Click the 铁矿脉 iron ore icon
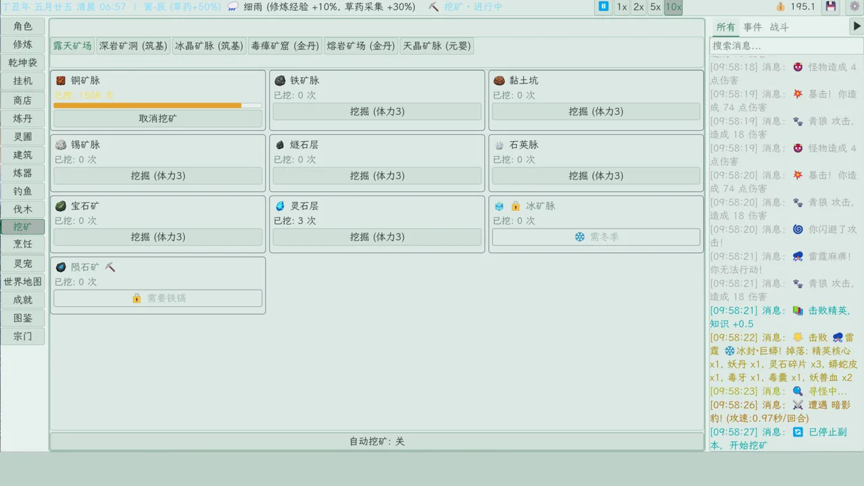Image resolution: width=864 pixels, height=486 pixels. point(280,80)
